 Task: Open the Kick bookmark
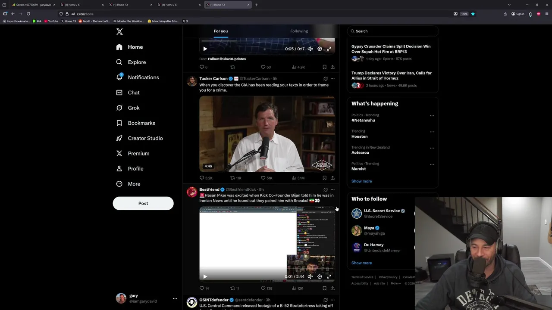click(37, 21)
